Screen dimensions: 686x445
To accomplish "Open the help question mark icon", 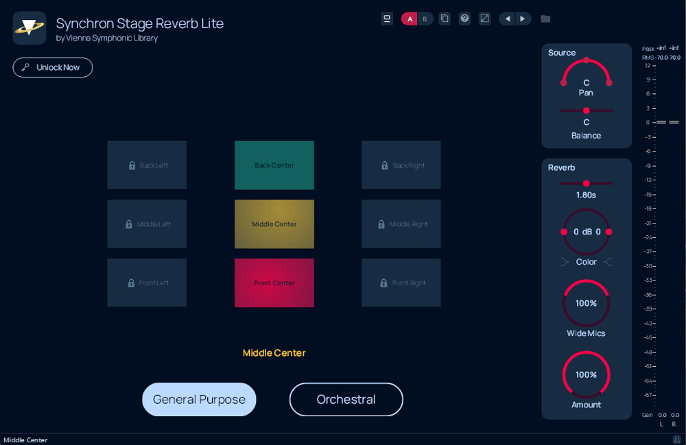I will coord(464,19).
